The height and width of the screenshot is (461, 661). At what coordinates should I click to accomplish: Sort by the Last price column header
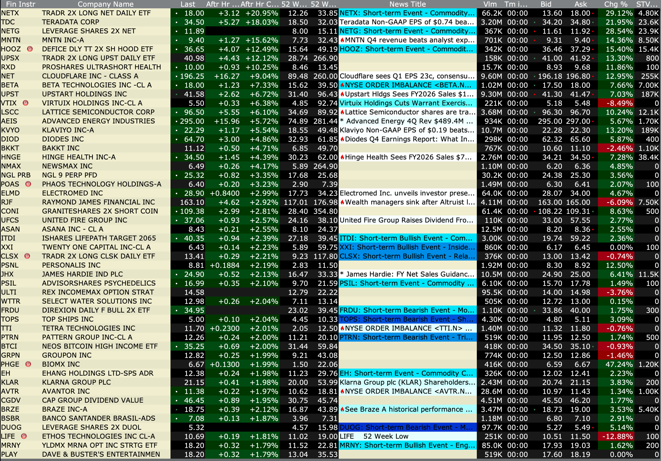point(188,4)
